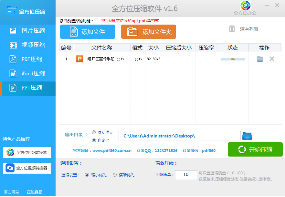Choose 清晰优先 compression setting

tap(115, 175)
